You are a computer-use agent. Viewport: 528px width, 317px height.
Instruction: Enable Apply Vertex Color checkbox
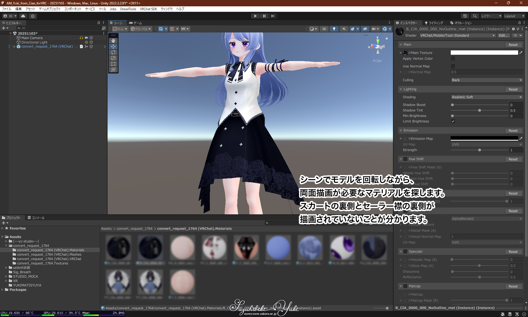tap(453, 59)
